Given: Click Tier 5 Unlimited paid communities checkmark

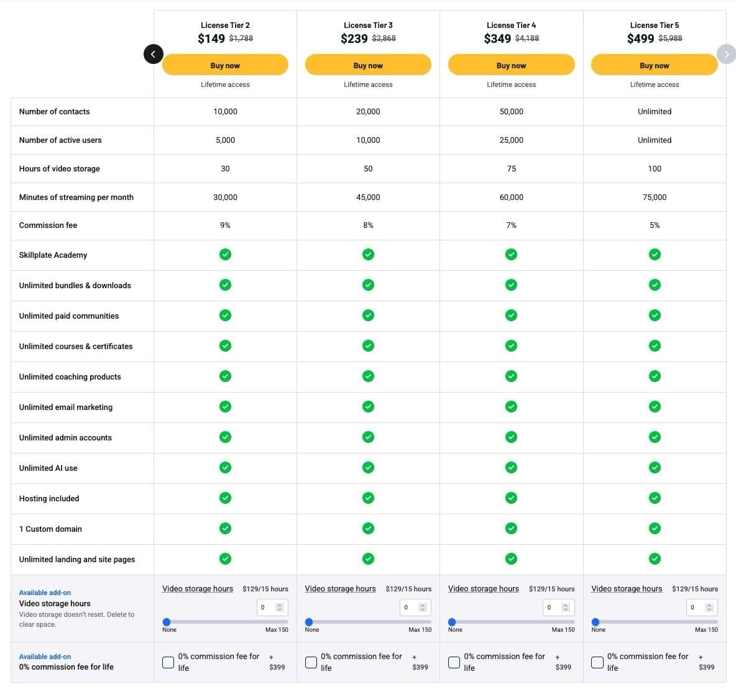Looking at the screenshot, I should pos(655,316).
